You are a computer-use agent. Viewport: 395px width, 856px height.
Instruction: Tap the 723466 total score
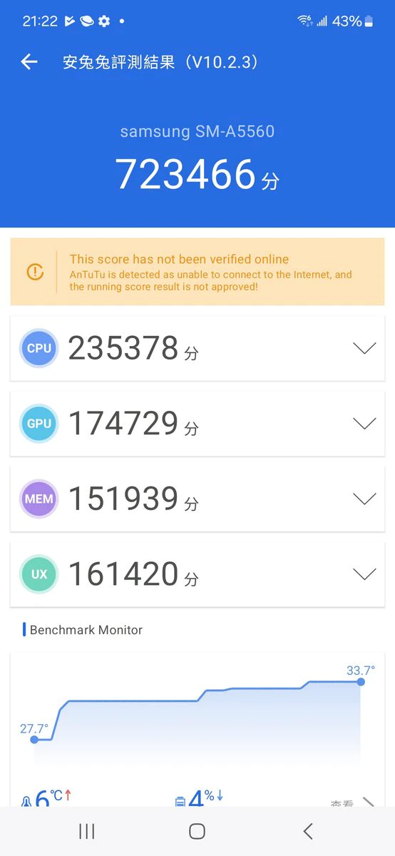pos(186,174)
